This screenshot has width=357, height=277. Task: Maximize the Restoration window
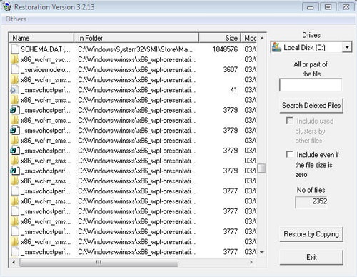(x=328, y=7)
